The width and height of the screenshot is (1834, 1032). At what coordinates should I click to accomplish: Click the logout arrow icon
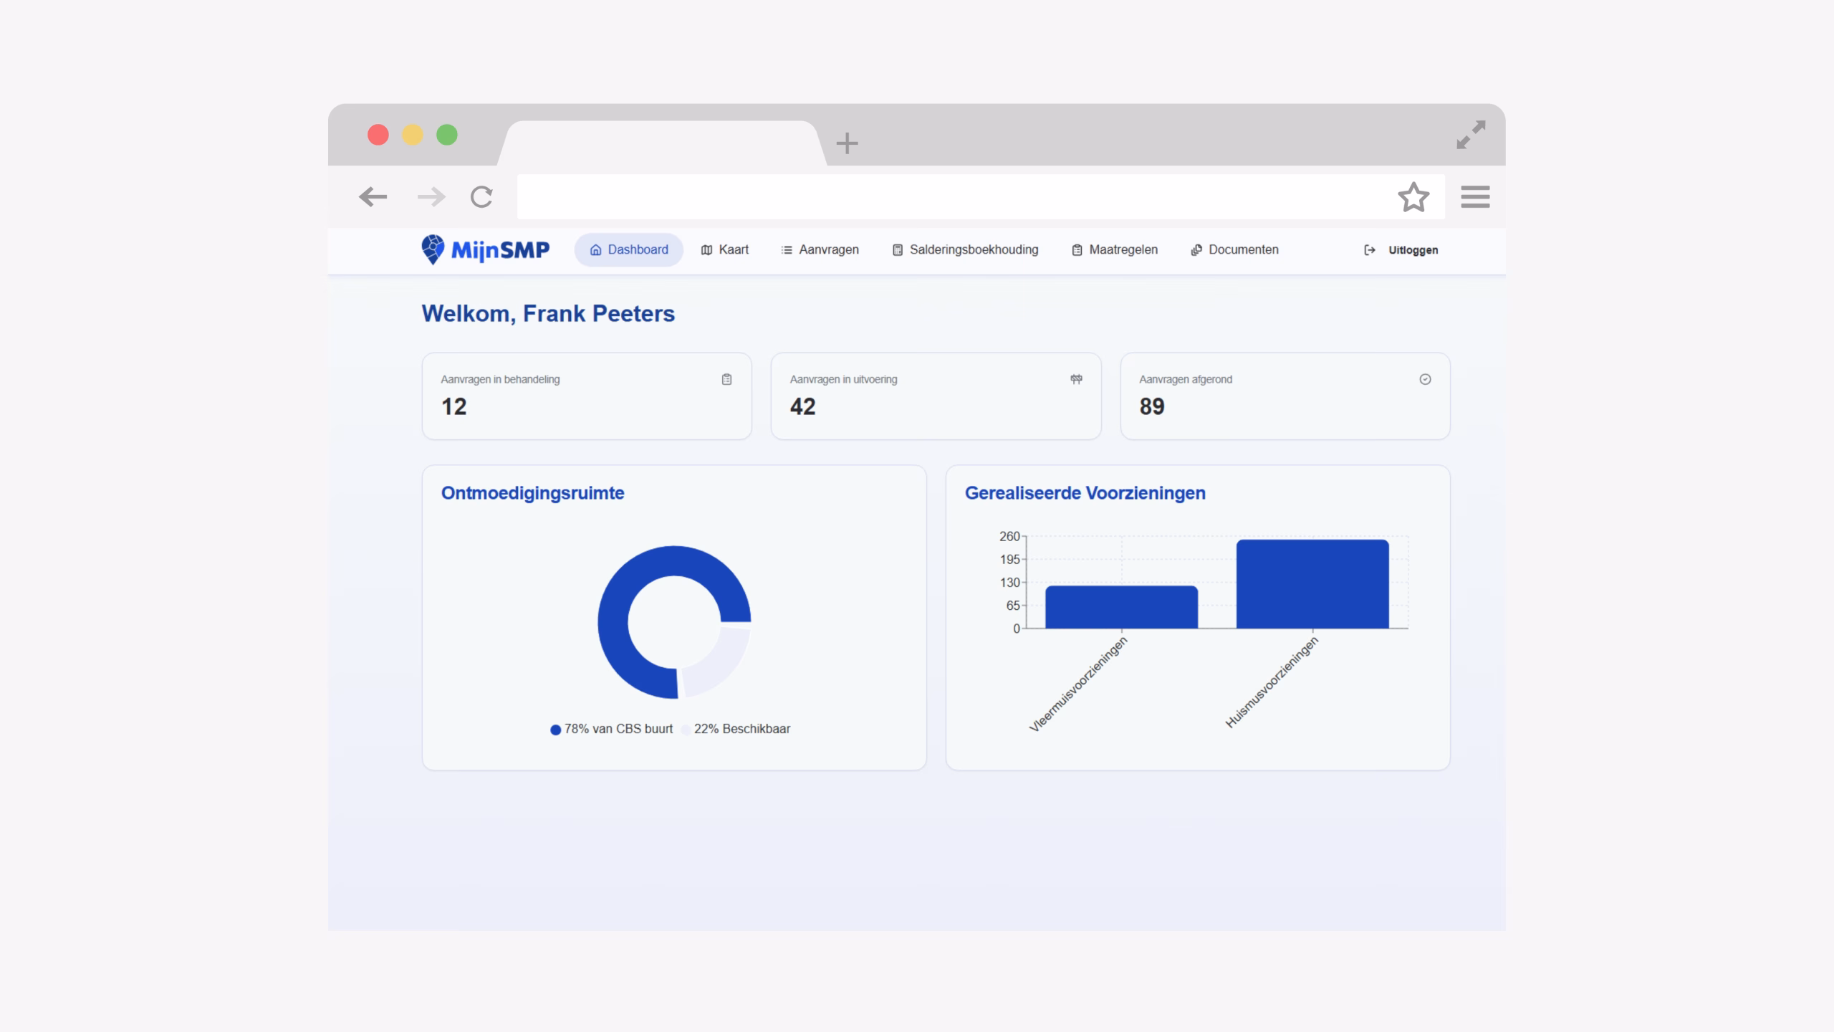pos(1369,250)
